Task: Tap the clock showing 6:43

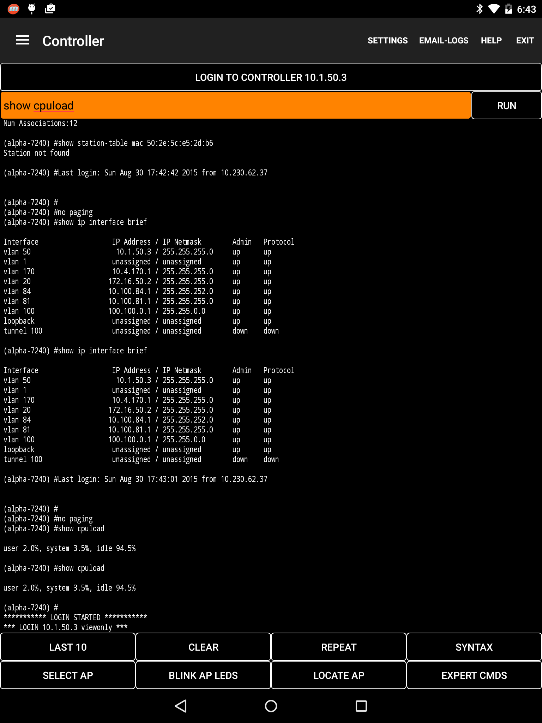Action: point(526,9)
